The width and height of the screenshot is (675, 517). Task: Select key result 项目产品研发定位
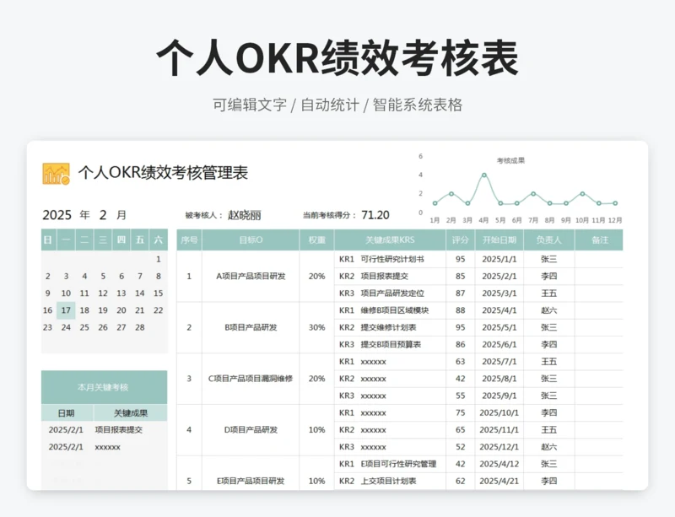[392, 294]
